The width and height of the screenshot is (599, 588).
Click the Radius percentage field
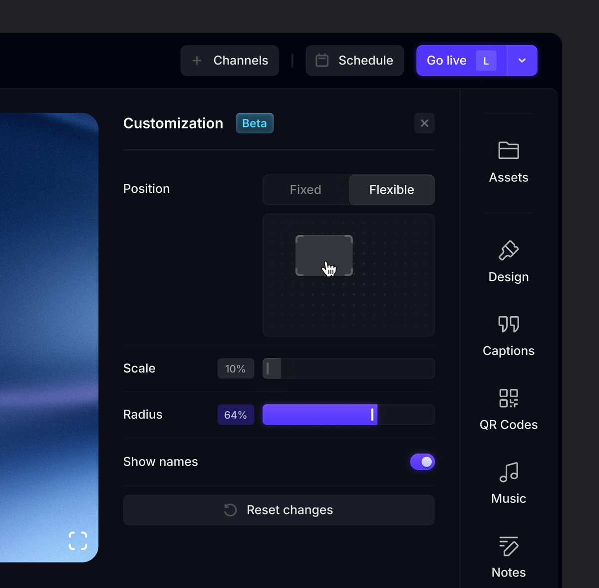236,415
